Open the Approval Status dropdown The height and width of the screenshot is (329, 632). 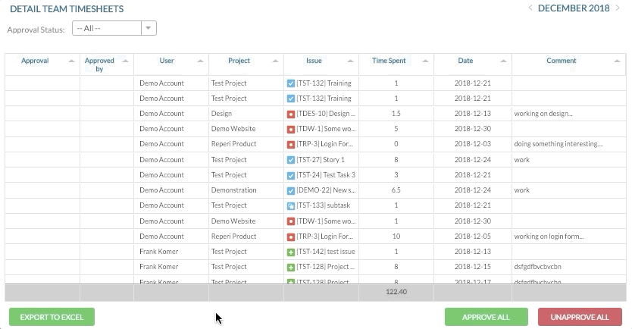[x=114, y=28]
